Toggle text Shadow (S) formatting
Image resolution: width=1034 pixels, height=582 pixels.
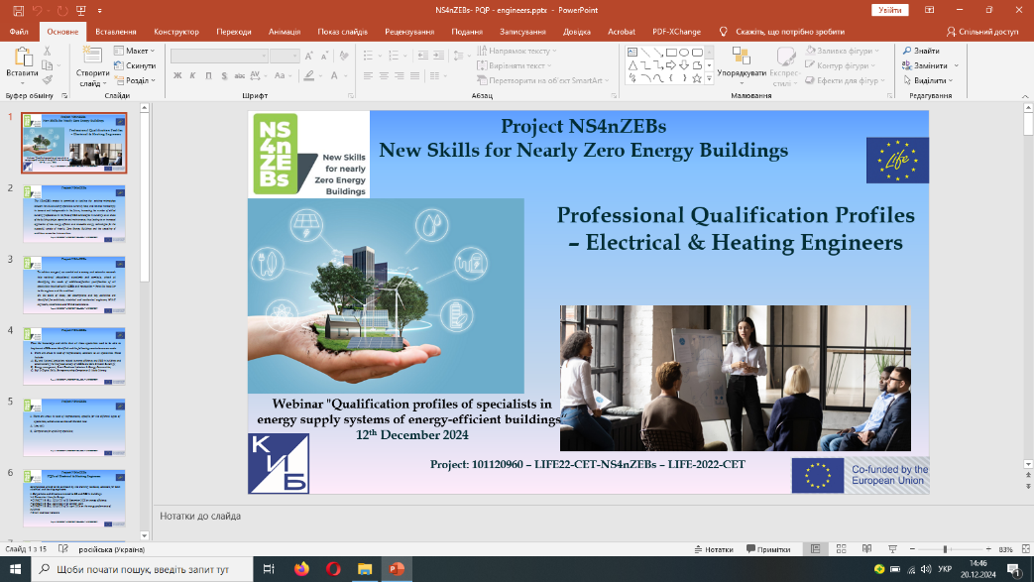pyautogui.click(x=224, y=76)
